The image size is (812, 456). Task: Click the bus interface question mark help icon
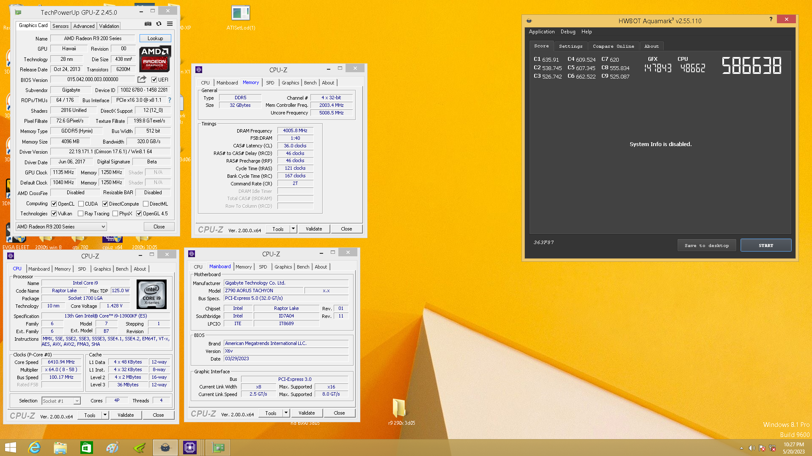point(170,100)
